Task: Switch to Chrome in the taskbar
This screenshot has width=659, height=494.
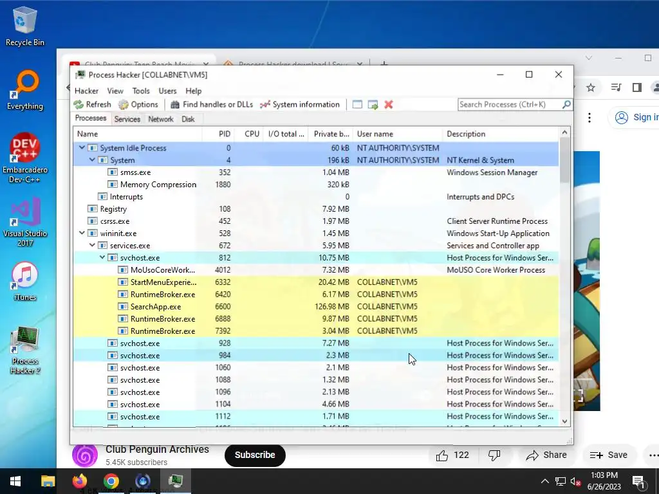Action: tap(111, 481)
